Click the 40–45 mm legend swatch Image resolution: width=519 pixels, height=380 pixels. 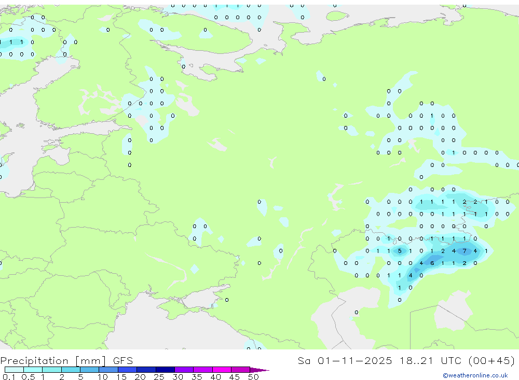pyautogui.click(x=222, y=370)
